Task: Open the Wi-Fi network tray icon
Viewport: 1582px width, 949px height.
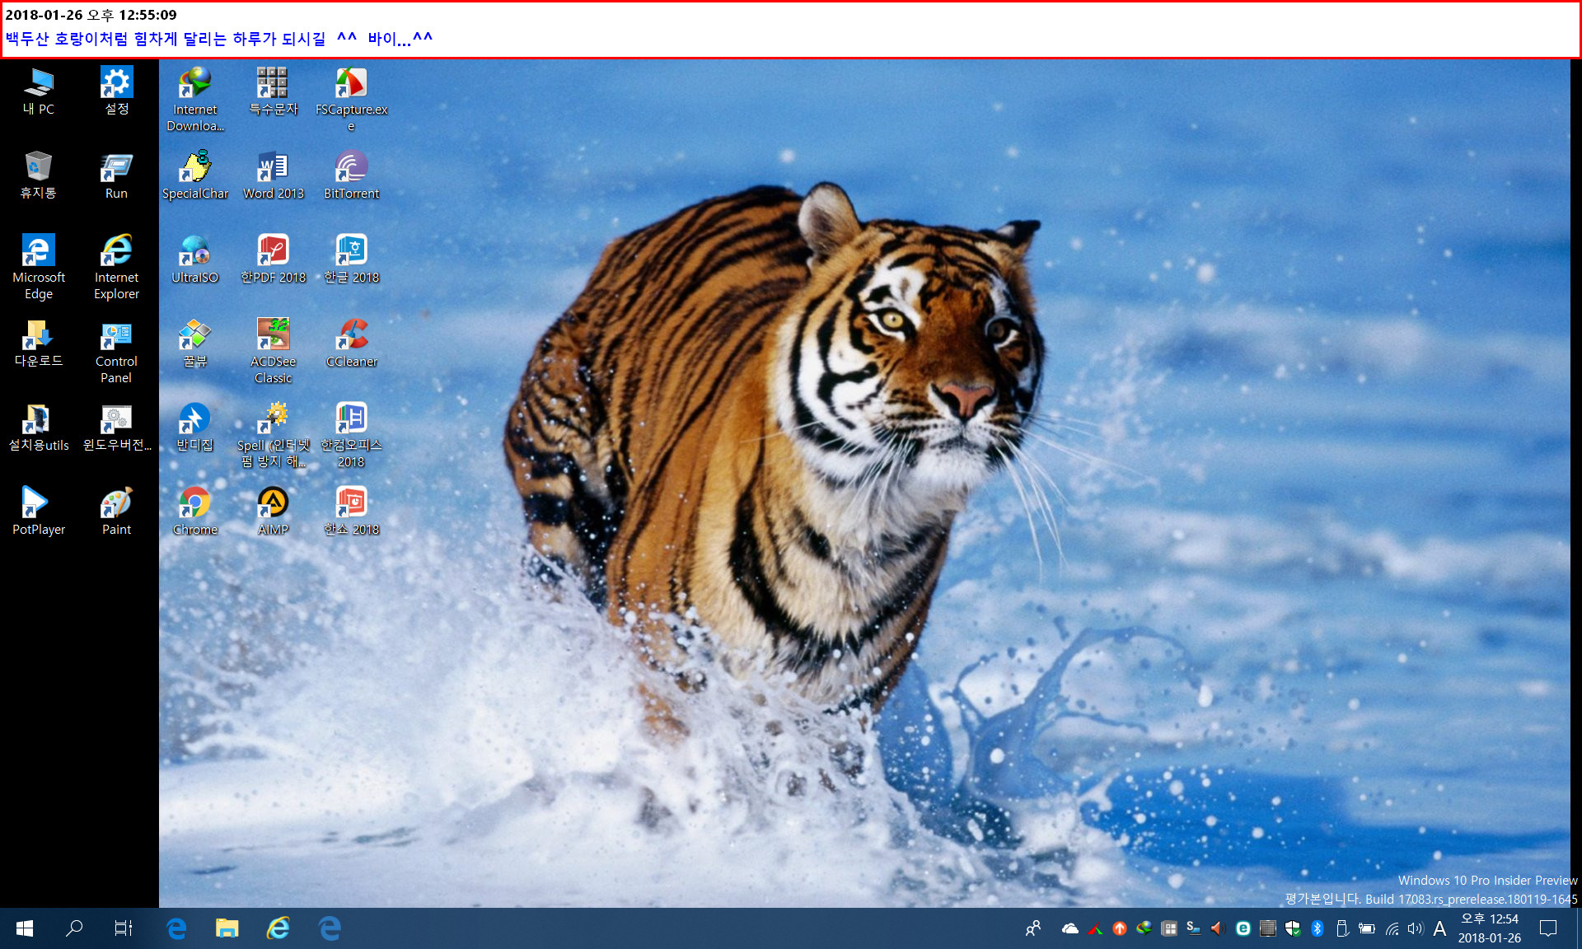Action: [1392, 928]
